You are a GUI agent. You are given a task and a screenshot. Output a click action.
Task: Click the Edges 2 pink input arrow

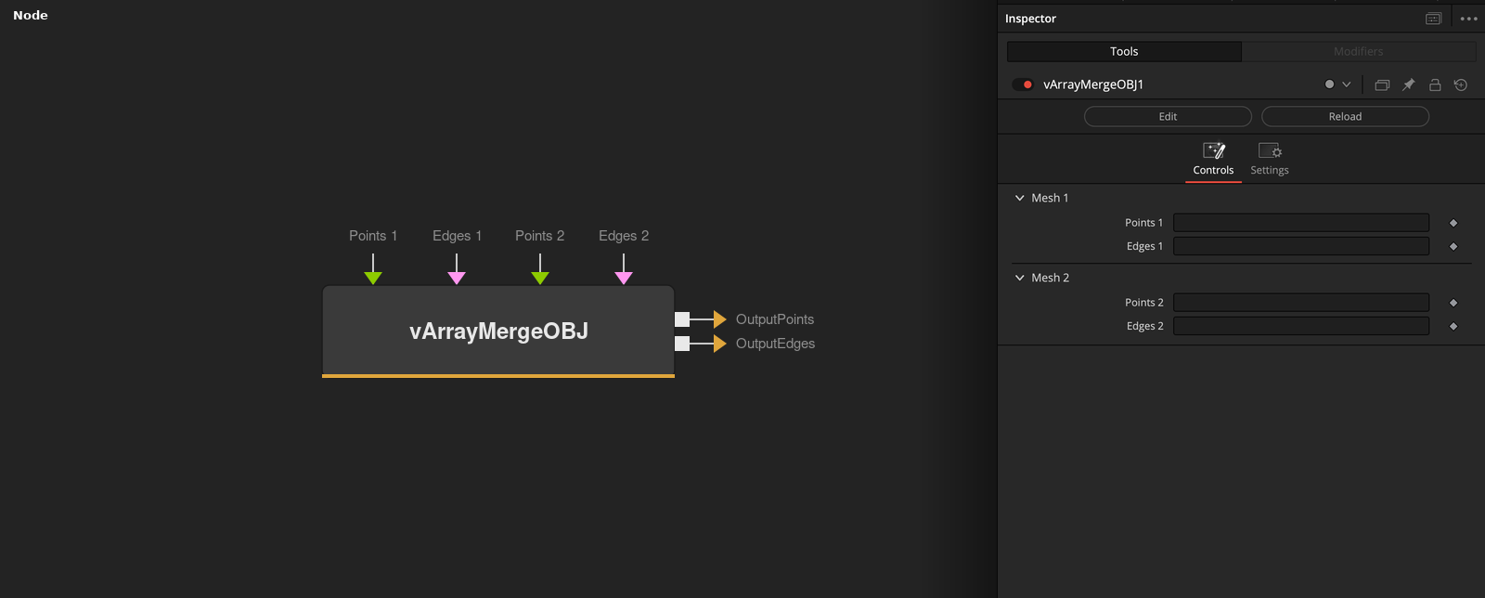click(x=624, y=278)
